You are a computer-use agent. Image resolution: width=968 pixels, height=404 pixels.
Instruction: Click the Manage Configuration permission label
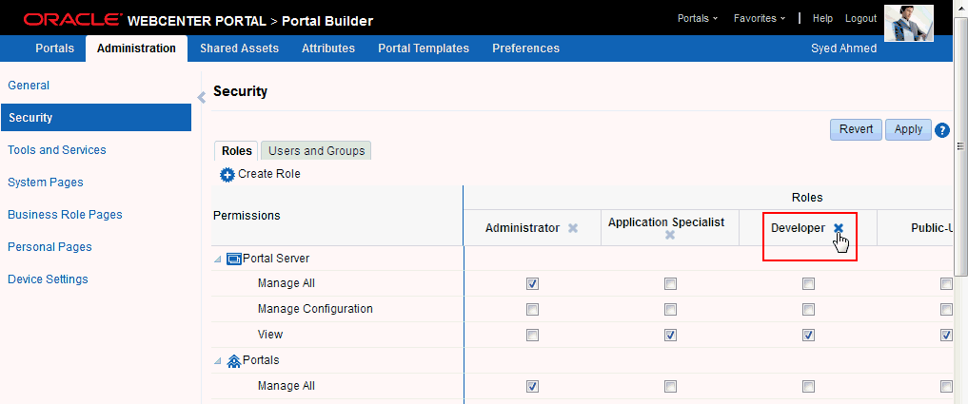point(315,308)
